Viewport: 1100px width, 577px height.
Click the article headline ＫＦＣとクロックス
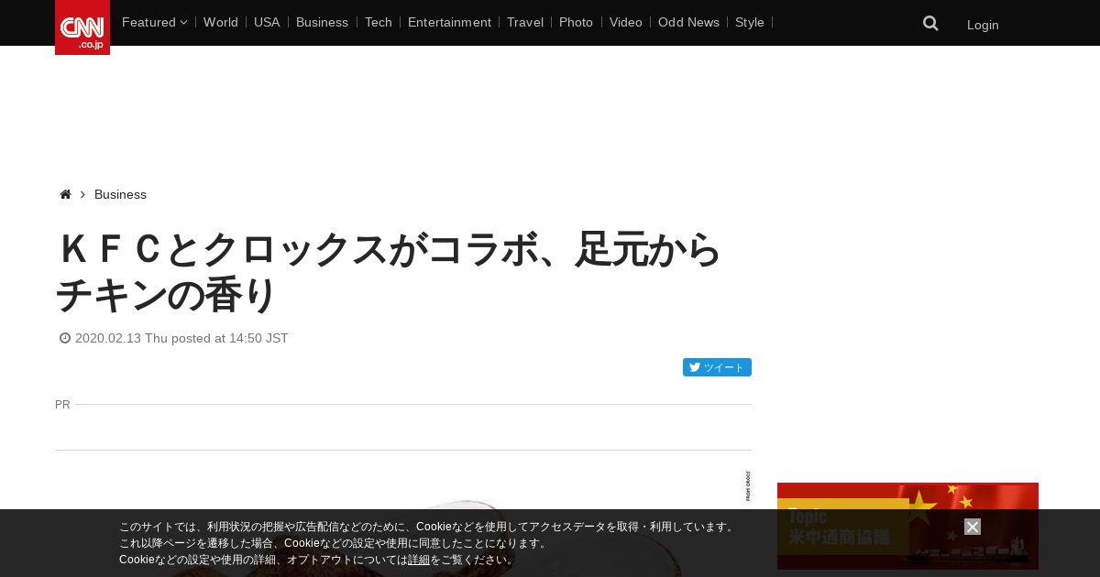point(390,272)
